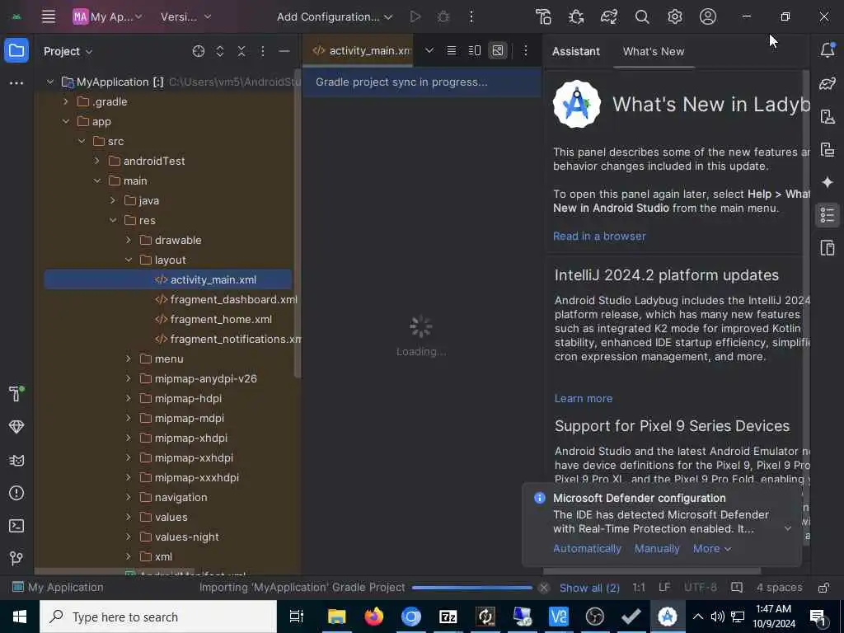Open Project panel options menu
Viewport: 844px width, 633px height.
[263, 51]
